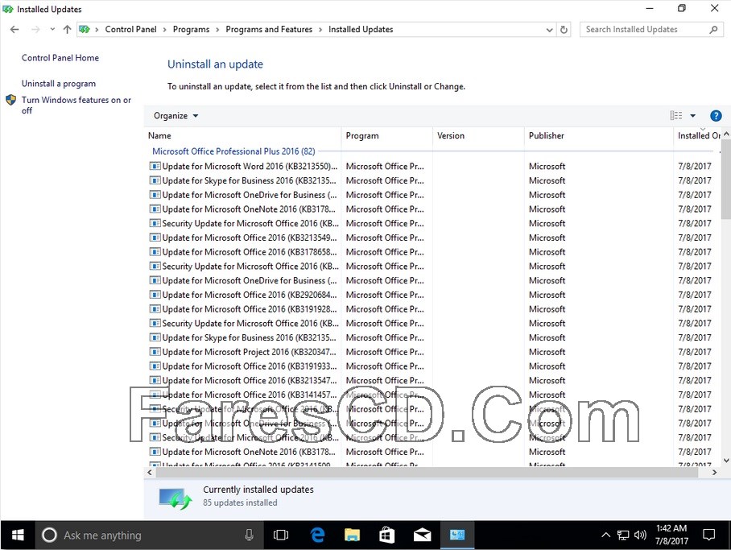Change view with the view icon
The image size is (731, 550).
point(675,116)
